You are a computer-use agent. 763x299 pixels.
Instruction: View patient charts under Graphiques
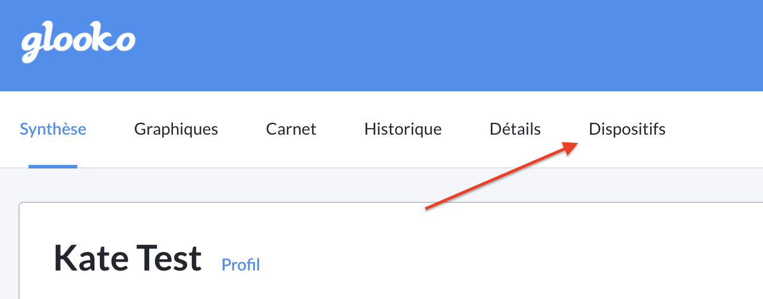coord(176,129)
